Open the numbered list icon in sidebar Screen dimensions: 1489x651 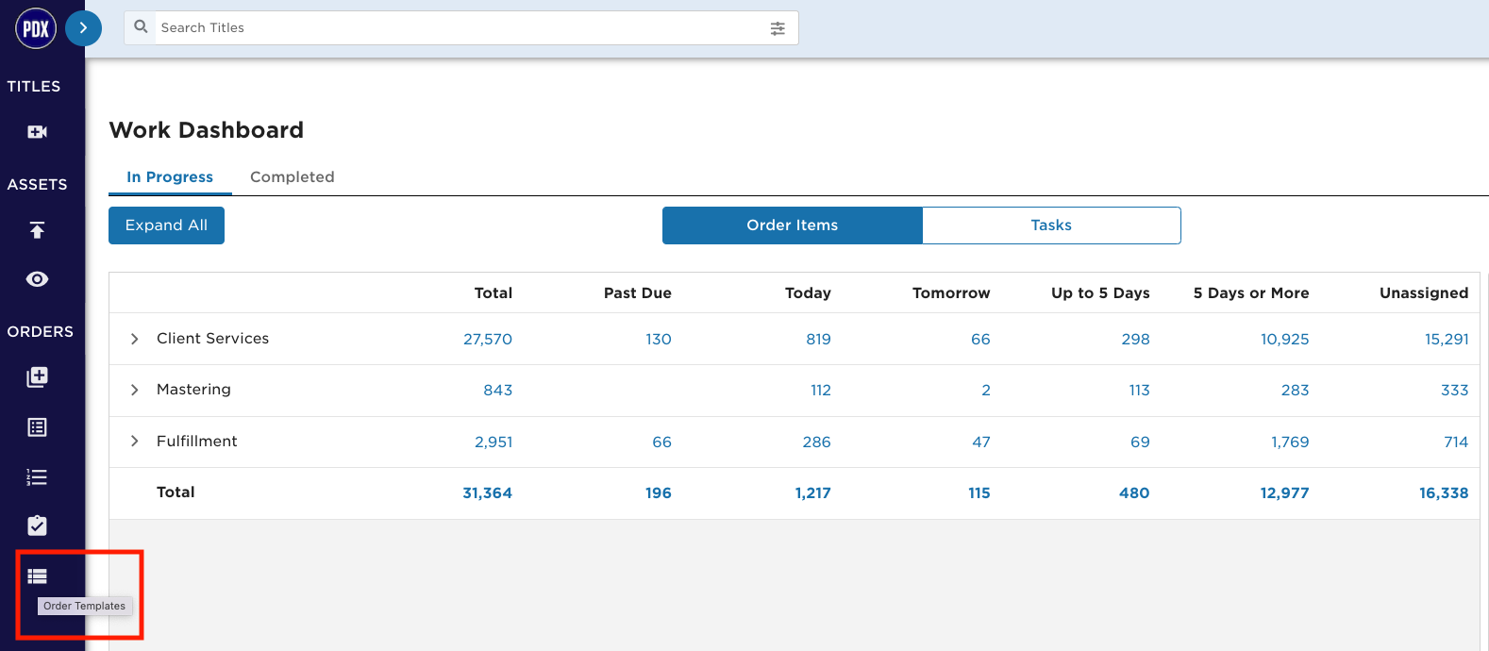[37, 477]
